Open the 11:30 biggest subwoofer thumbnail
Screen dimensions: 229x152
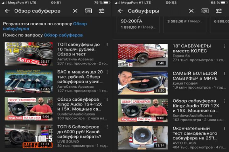coord(143,83)
